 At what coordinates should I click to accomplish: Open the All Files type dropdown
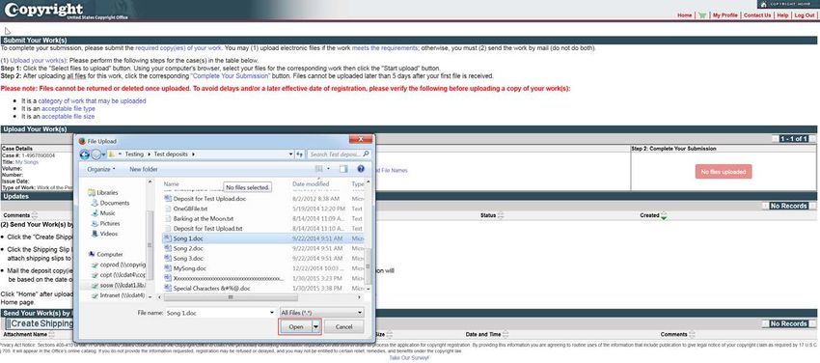click(321, 313)
